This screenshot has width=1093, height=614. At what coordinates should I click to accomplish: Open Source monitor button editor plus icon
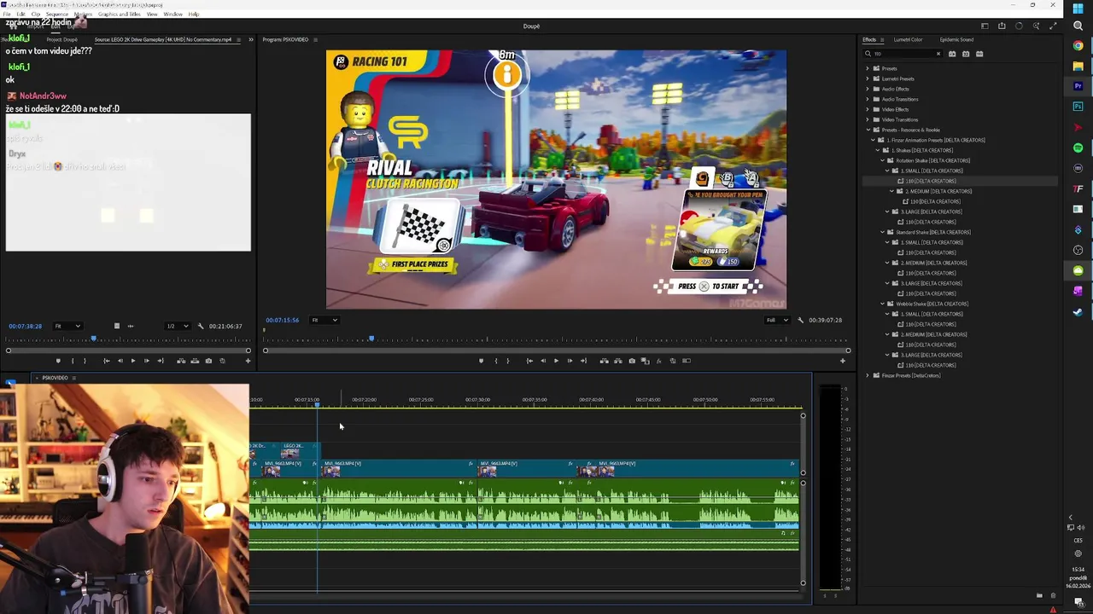tap(248, 361)
